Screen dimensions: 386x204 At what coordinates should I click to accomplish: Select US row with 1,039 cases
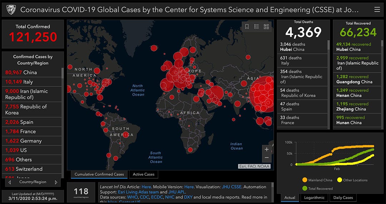pyautogui.click(x=32, y=150)
